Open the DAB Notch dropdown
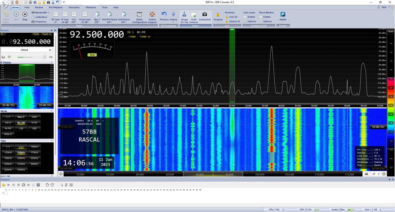395x212 pixels. coord(124,17)
